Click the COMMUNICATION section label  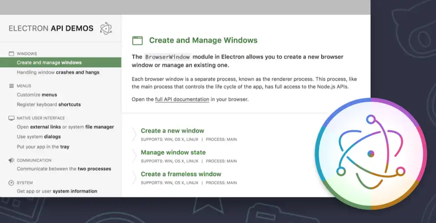(34, 160)
